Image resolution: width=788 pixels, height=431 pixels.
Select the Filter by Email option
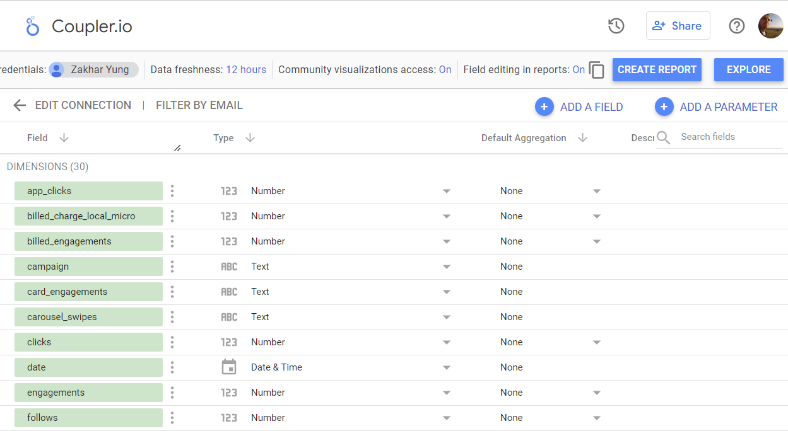tap(199, 105)
